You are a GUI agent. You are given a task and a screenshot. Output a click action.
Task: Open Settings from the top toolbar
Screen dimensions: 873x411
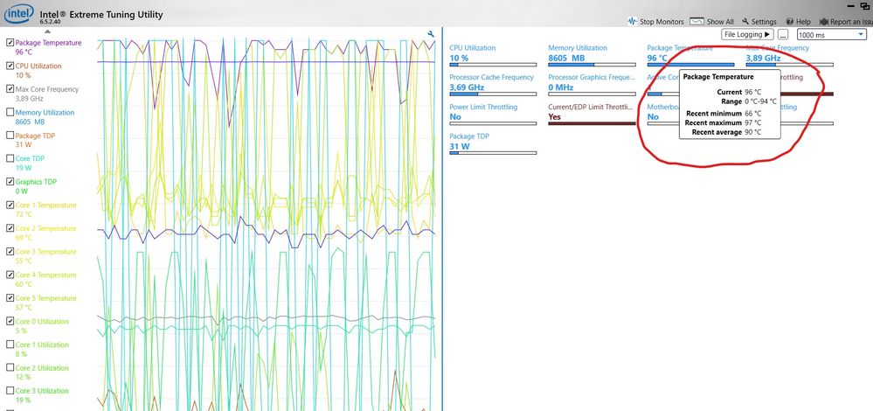[759, 22]
